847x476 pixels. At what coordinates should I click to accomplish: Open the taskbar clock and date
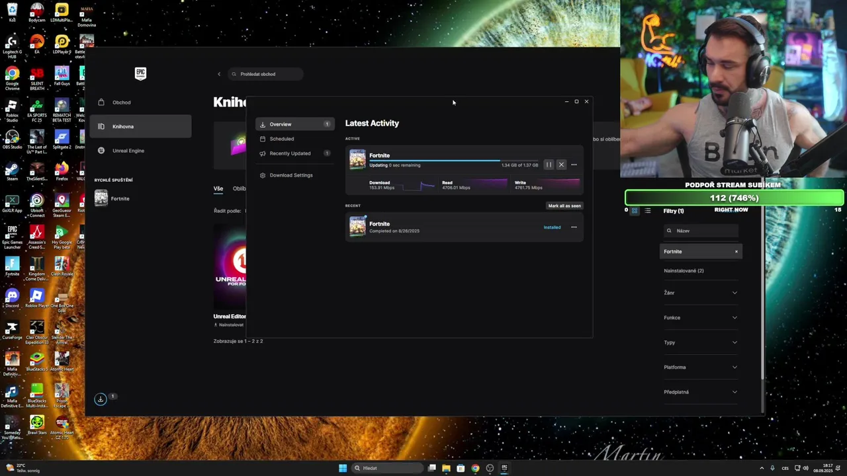[823, 468]
